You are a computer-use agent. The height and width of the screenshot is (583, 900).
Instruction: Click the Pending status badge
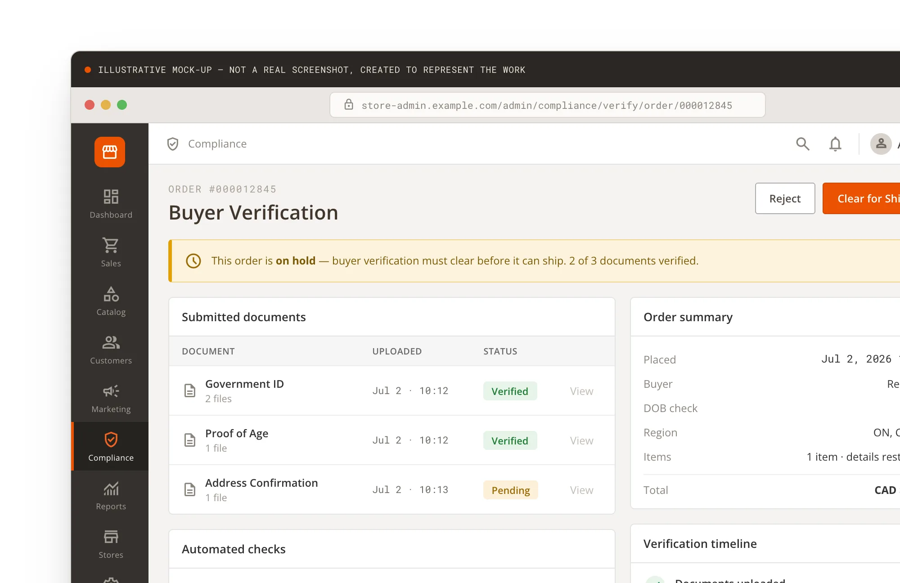pyautogui.click(x=511, y=490)
